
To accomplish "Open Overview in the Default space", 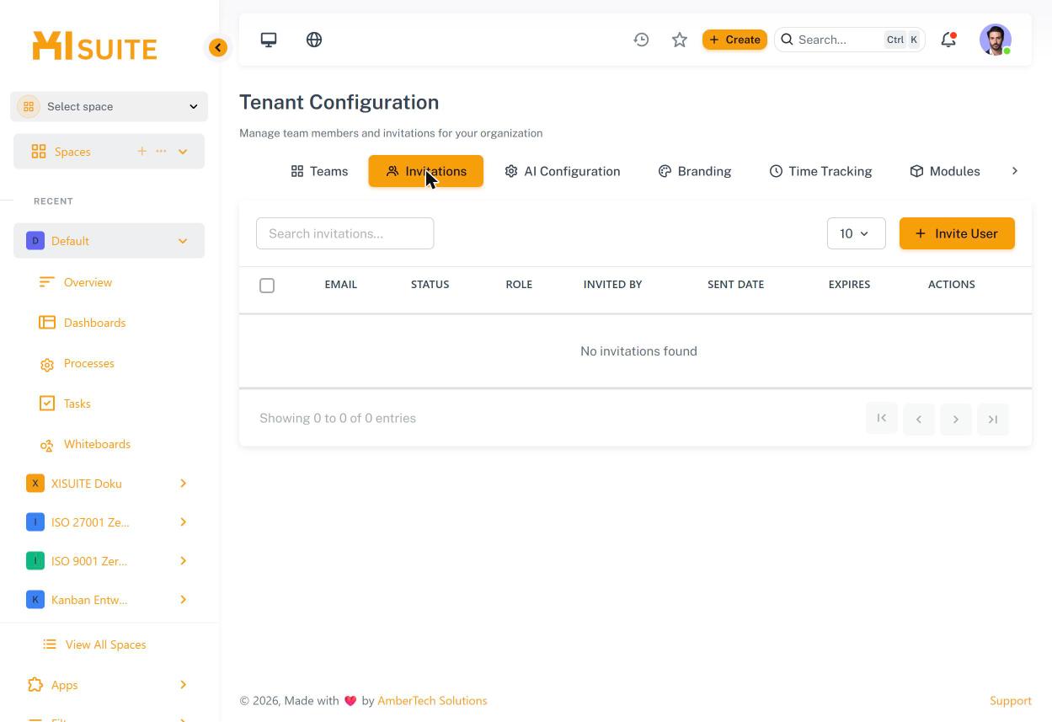I will (x=88, y=282).
